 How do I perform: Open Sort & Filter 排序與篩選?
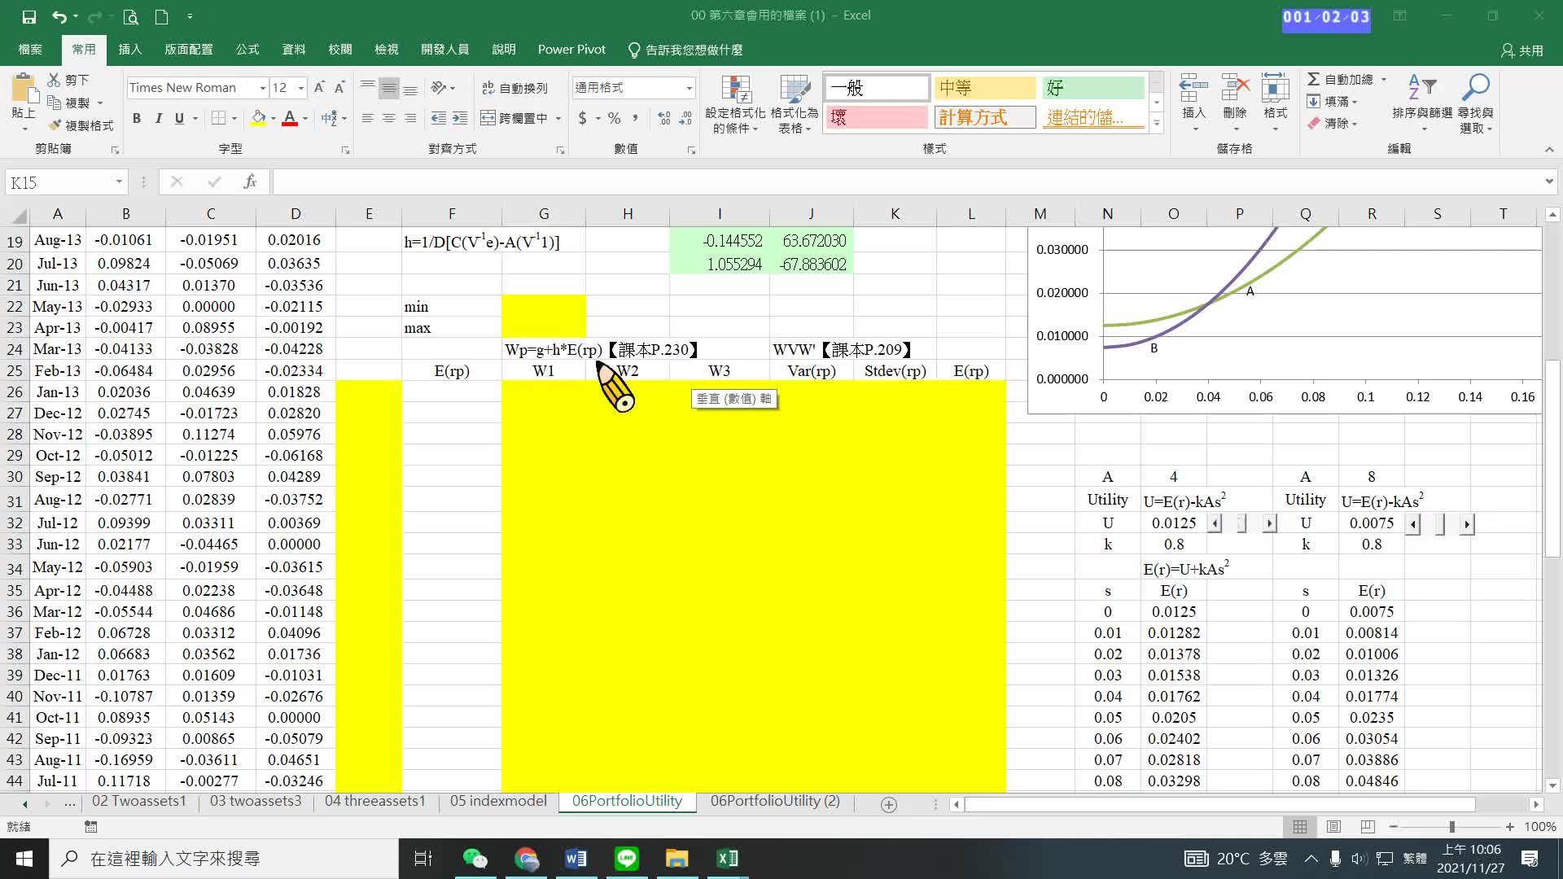pos(1422,104)
